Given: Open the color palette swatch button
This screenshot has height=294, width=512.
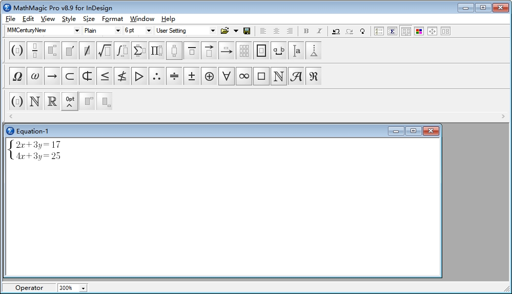Looking at the screenshot, I should click(x=419, y=31).
